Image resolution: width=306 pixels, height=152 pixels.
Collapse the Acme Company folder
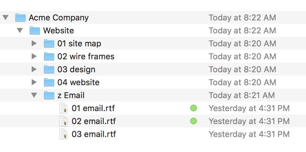pos(5,18)
